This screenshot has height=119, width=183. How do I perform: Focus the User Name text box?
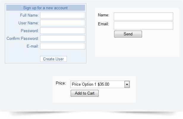pos(62,23)
